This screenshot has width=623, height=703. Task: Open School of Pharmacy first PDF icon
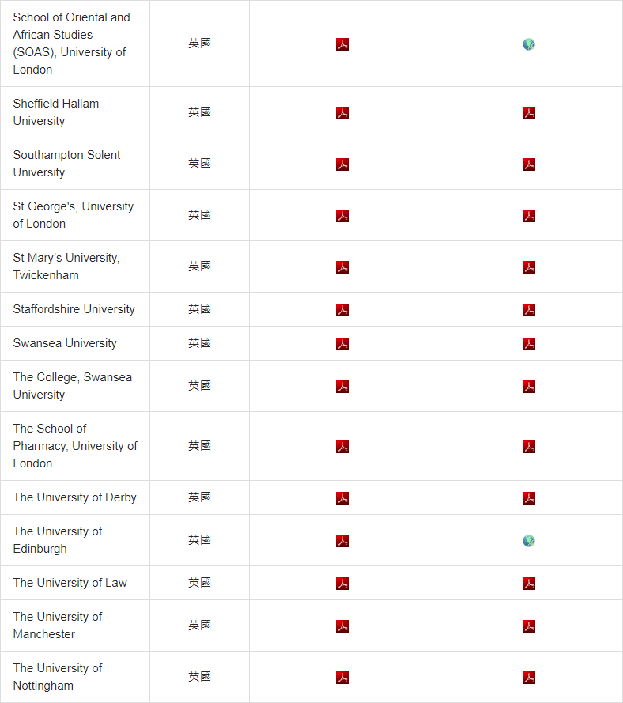pyautogui.click(x=342, y=447)
